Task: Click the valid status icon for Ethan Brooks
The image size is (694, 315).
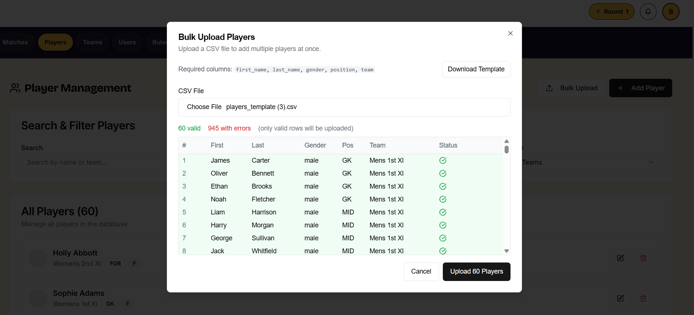Action: (443, 186)
